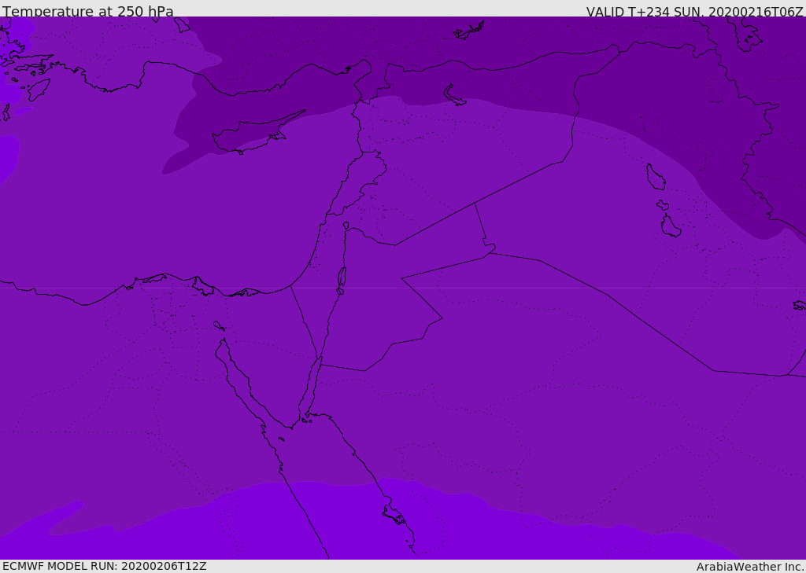
Task: Open the ArabiaWeather Inc. credit text
Action: pyautogui.click(x=750, y=566)
